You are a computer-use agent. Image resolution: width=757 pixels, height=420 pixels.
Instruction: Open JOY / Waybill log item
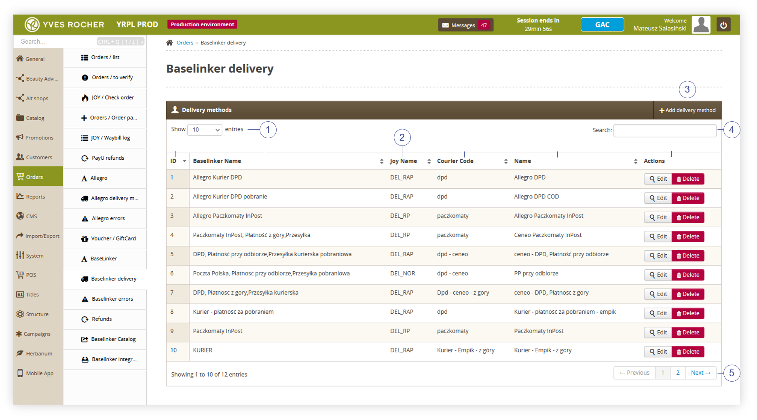point(105,138)
